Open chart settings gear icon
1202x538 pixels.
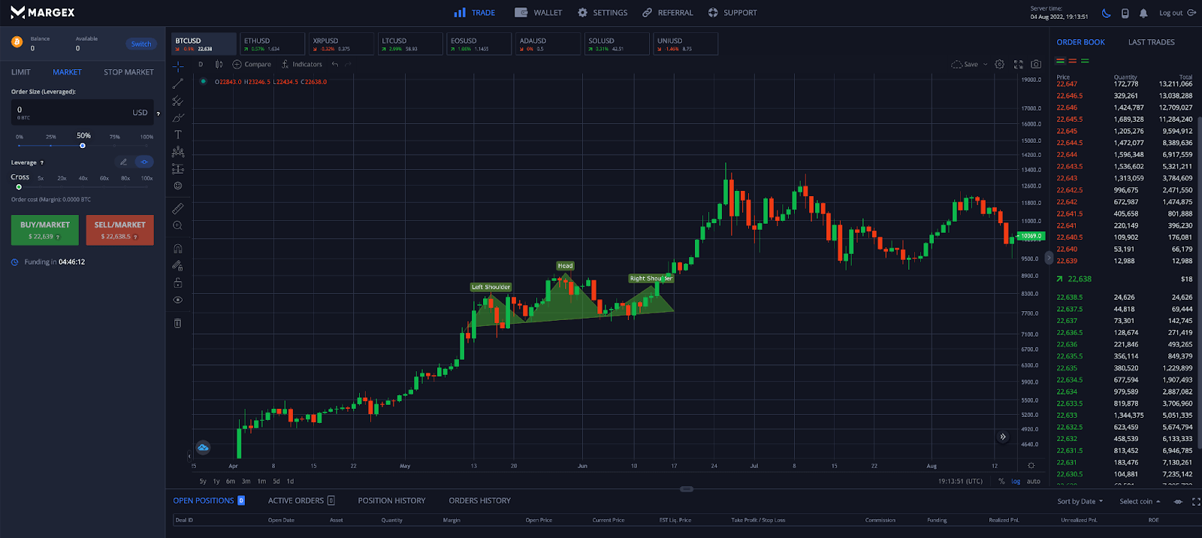[999, 65]
